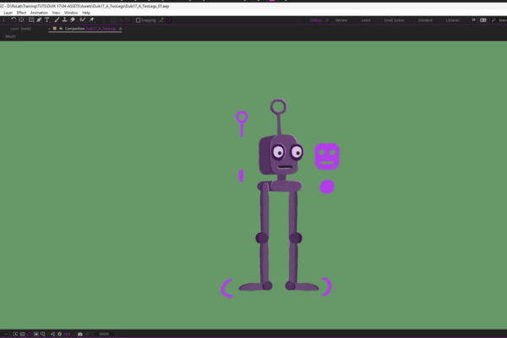507x338 pixels.
Task: Toggle mask and shape path visibility
Action: coord(30,334)
